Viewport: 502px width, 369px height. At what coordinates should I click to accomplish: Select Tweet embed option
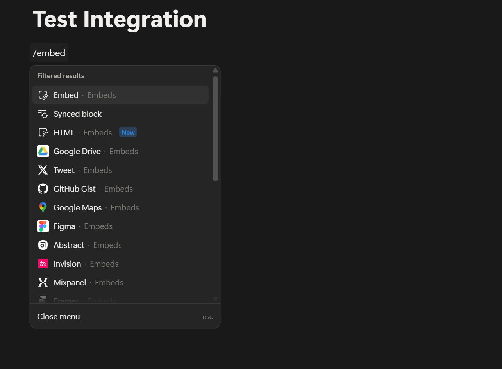[121, 170]
